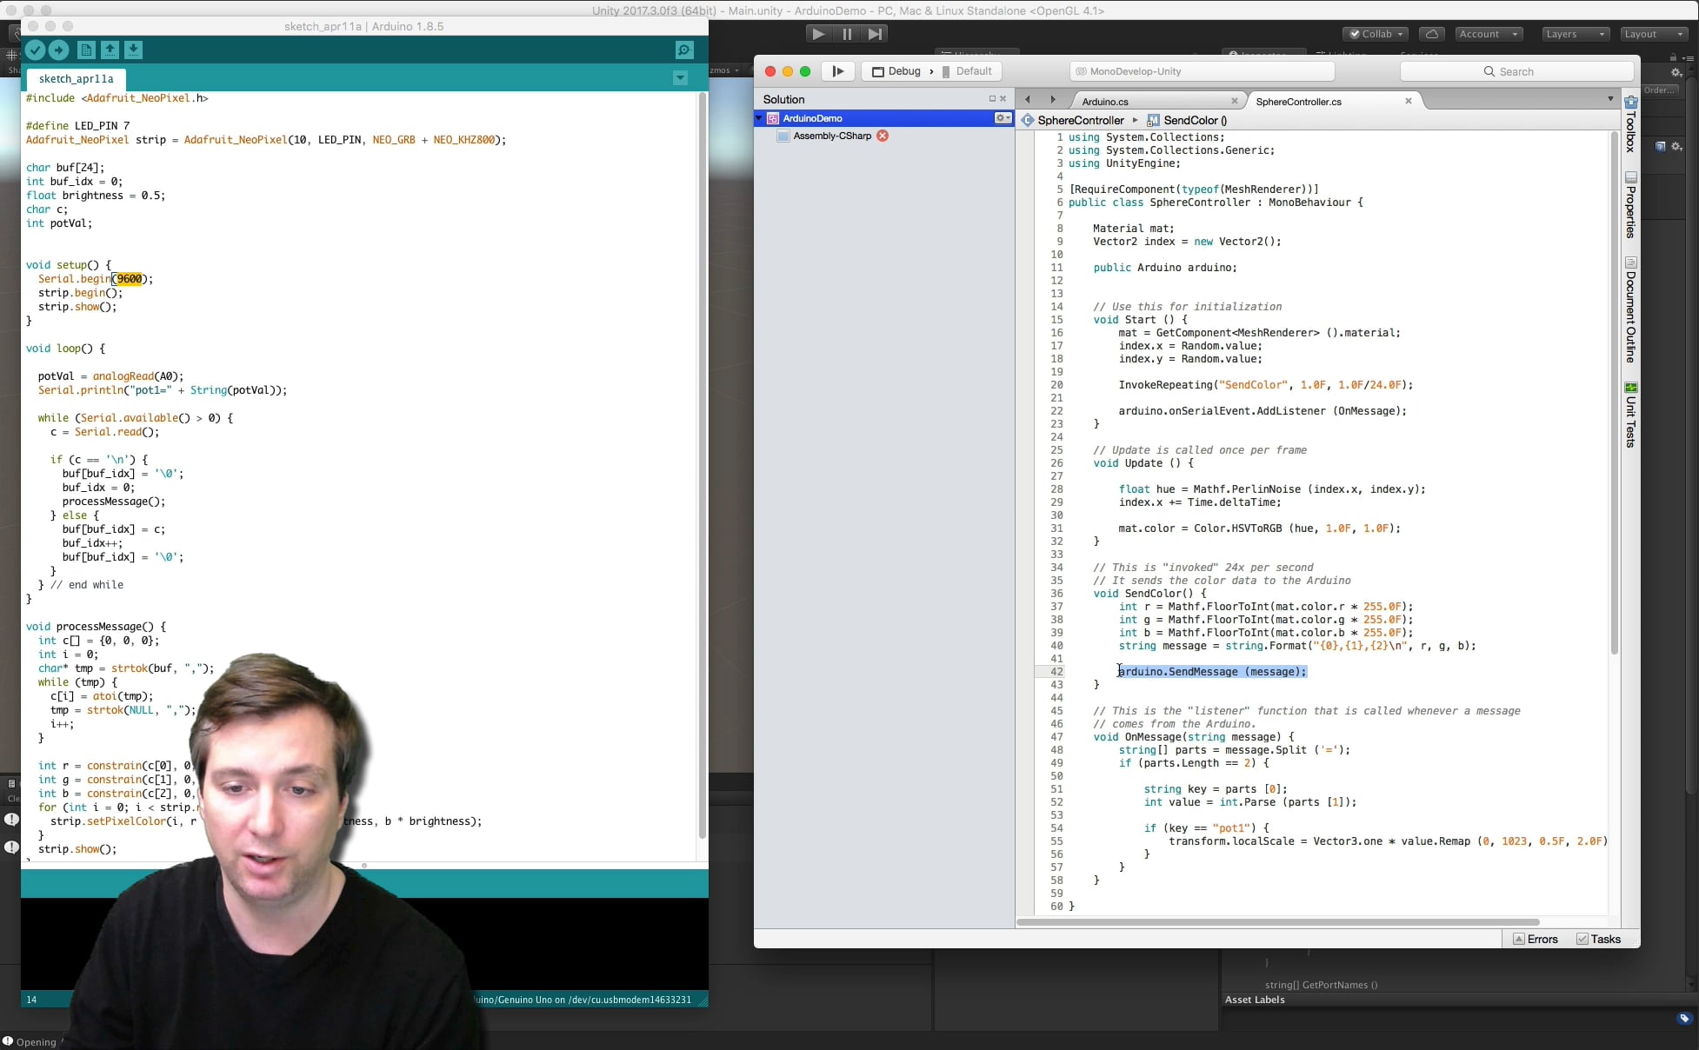Open the Account menu in Unity
This screenshot has height=1050, width=1699.
click(1489, 34)
